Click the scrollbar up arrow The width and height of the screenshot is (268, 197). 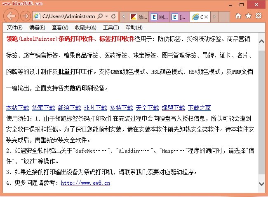pos(261,42)
